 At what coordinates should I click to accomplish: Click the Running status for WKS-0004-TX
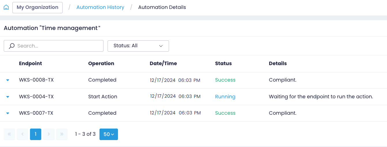[225, 97]
